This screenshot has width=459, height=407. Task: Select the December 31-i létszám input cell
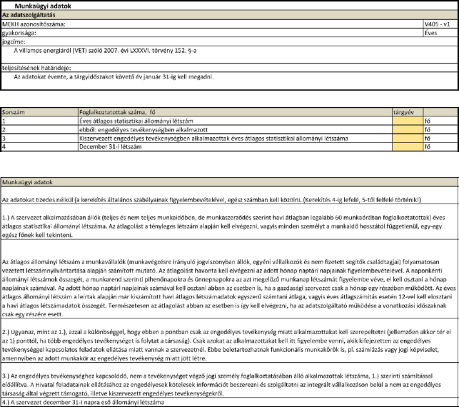pos(407,147)
